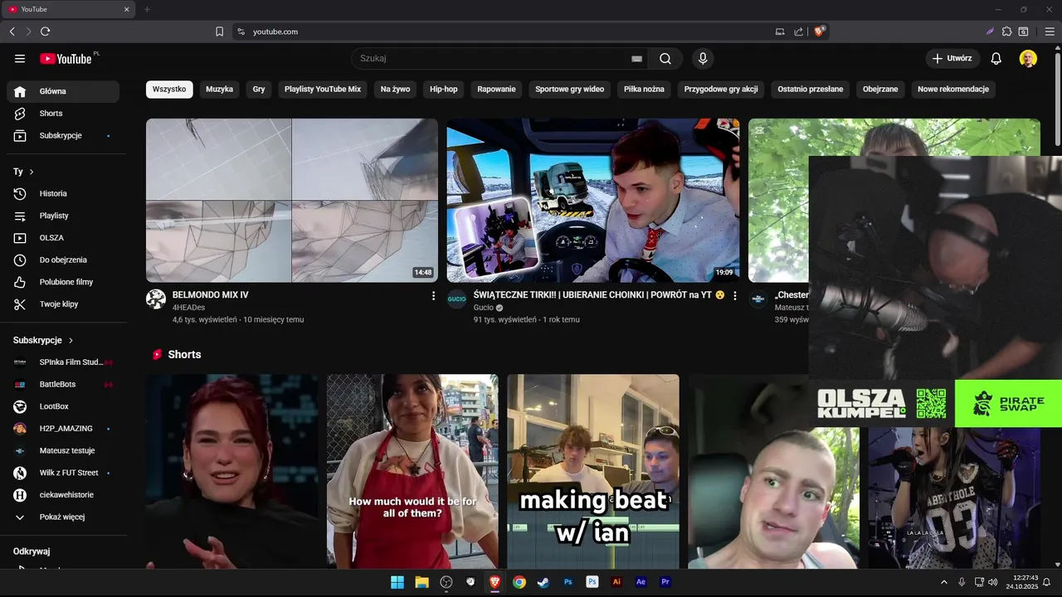Show hidden system tray icons
Screen dimensions: 1062x597
[x=943, y=582]
